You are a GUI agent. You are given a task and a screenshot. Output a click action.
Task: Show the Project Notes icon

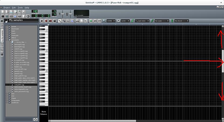click(24, 16)
